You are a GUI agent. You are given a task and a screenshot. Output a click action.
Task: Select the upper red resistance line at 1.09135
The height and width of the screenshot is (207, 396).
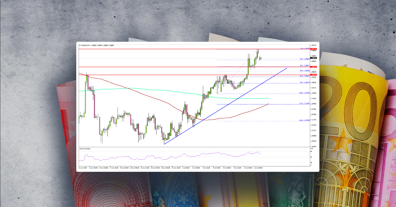click(x=165, y=49)
